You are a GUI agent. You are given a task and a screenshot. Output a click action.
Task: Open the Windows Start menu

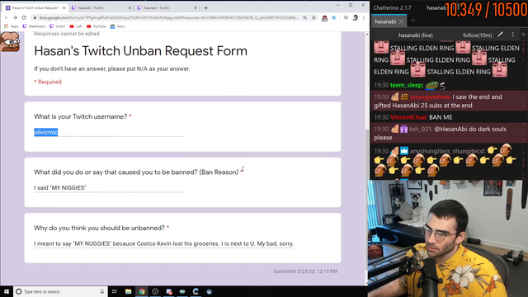7,291
